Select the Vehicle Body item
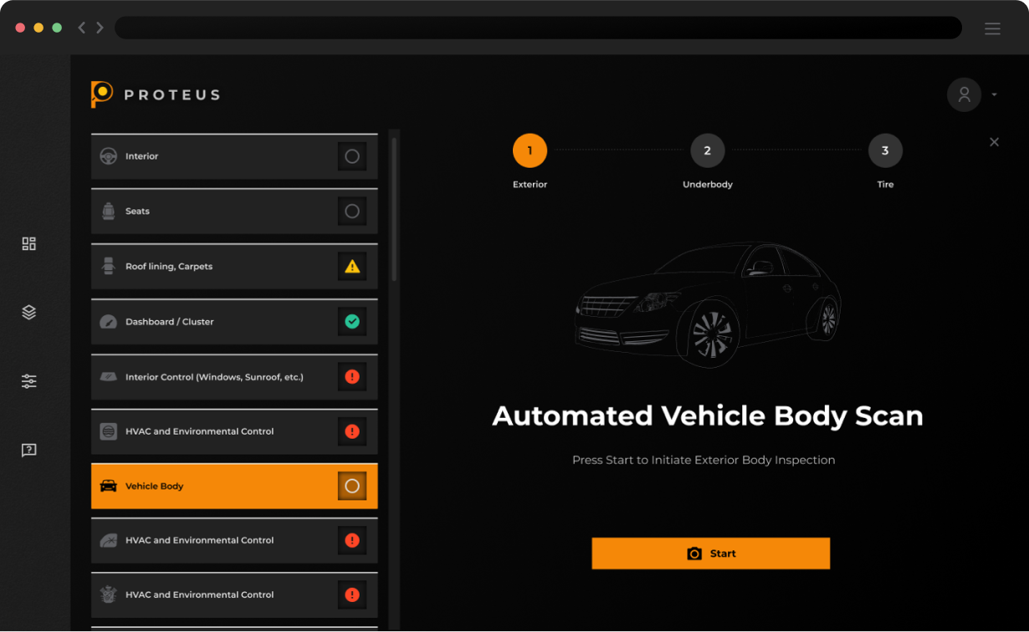1029x632 pixels. click(234, 486)
